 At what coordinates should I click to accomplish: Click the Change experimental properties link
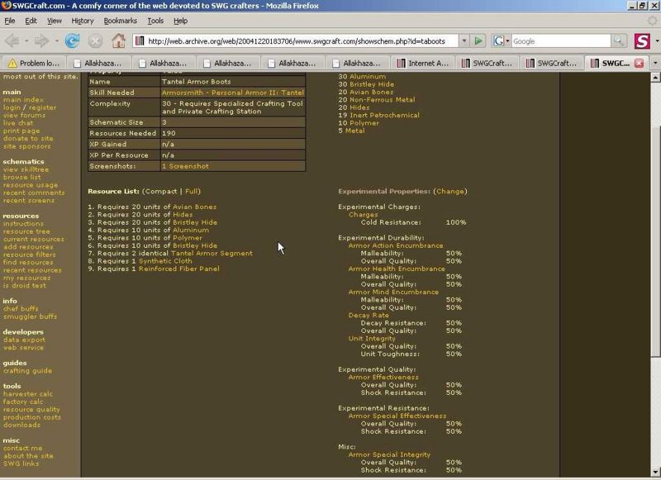pos(450,191)
